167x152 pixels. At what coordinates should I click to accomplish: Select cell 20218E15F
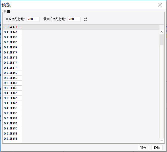pyautogui.click(x=13, y=118)
